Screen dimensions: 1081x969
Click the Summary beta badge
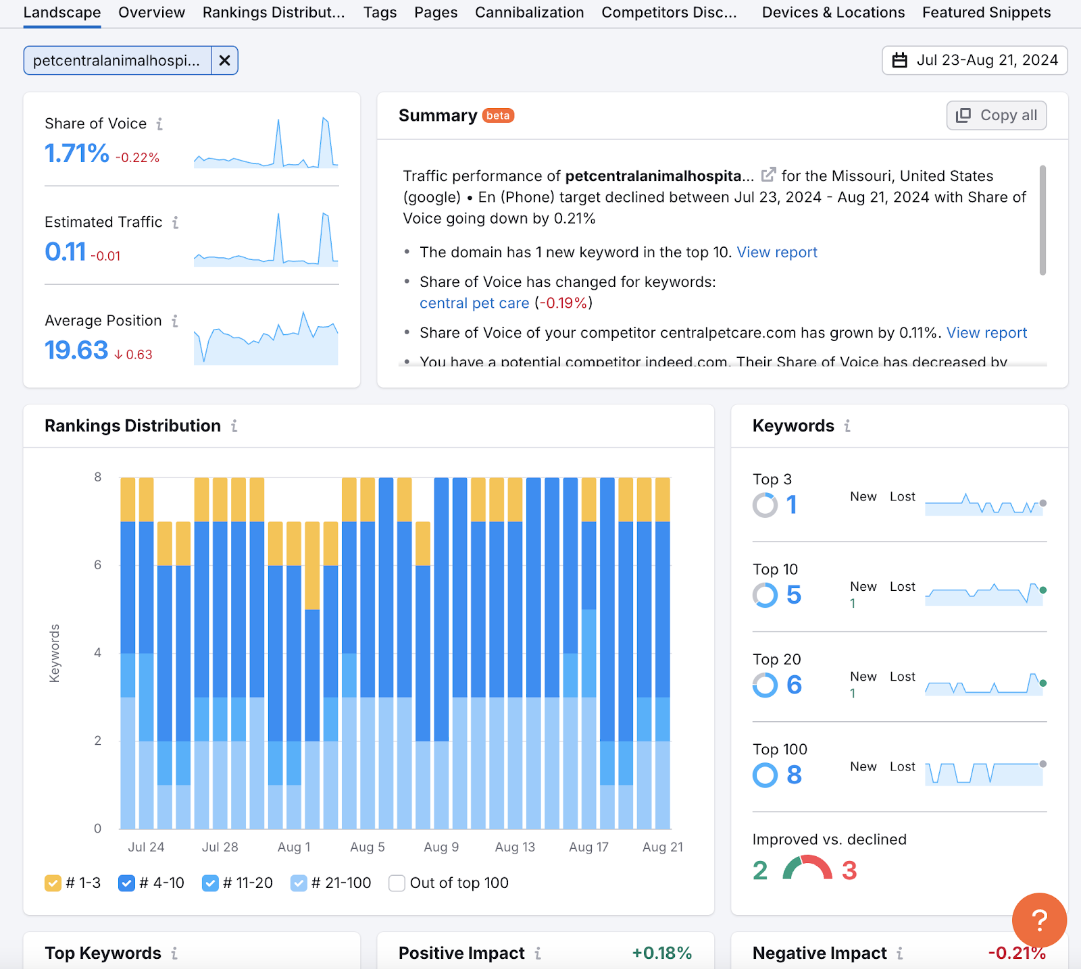click(499, 115)
